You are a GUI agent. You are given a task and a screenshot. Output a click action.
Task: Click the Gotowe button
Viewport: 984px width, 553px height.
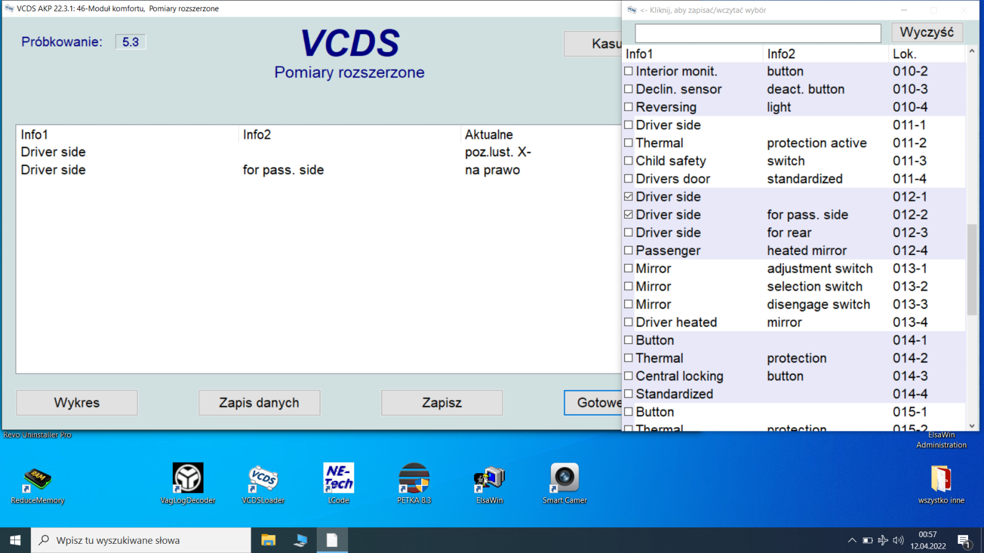[x=593, y=402]
